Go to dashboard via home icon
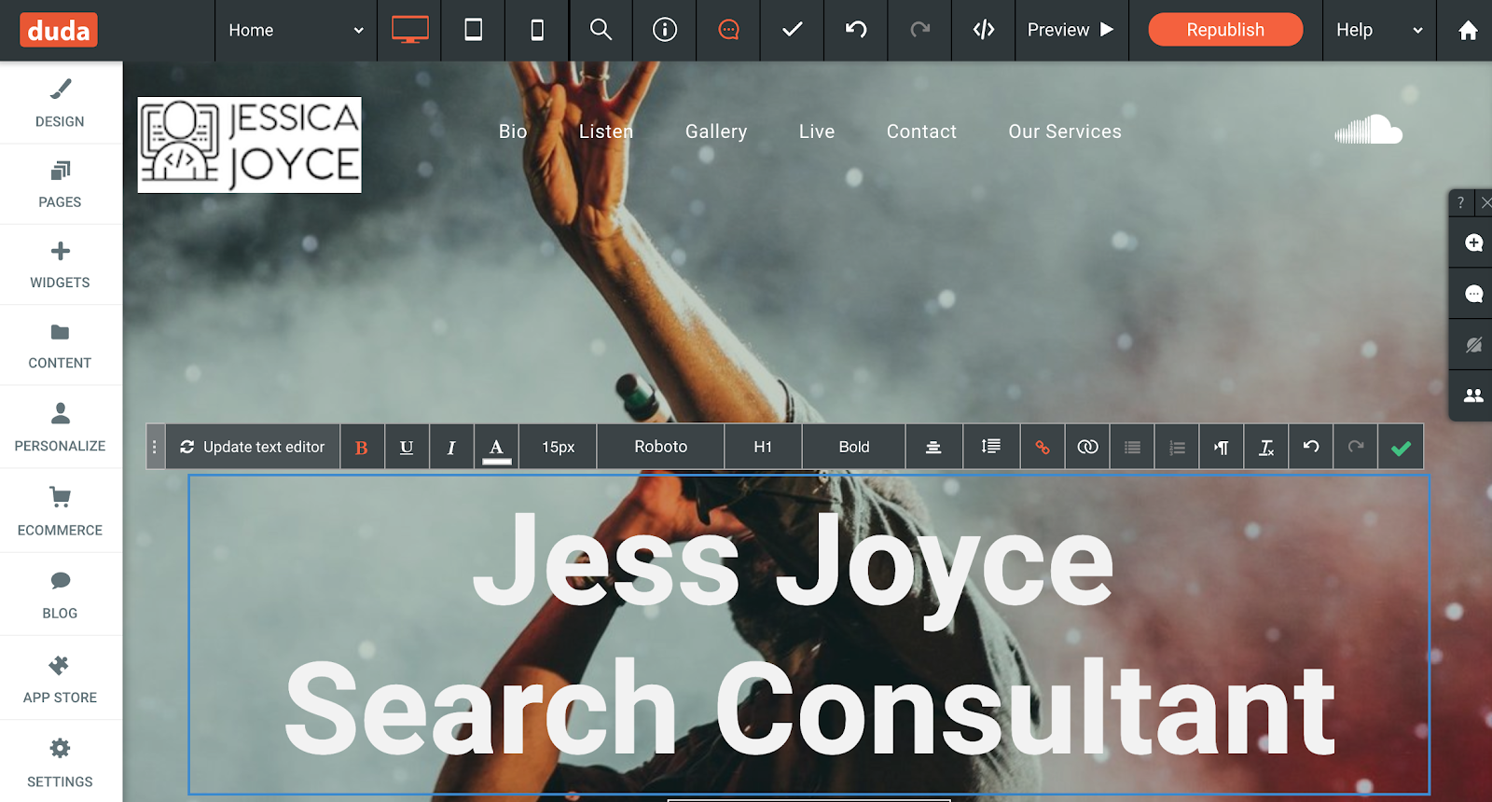This screenshot has width=1492, height=802. pyautogui.click(x=1467, y=31)
